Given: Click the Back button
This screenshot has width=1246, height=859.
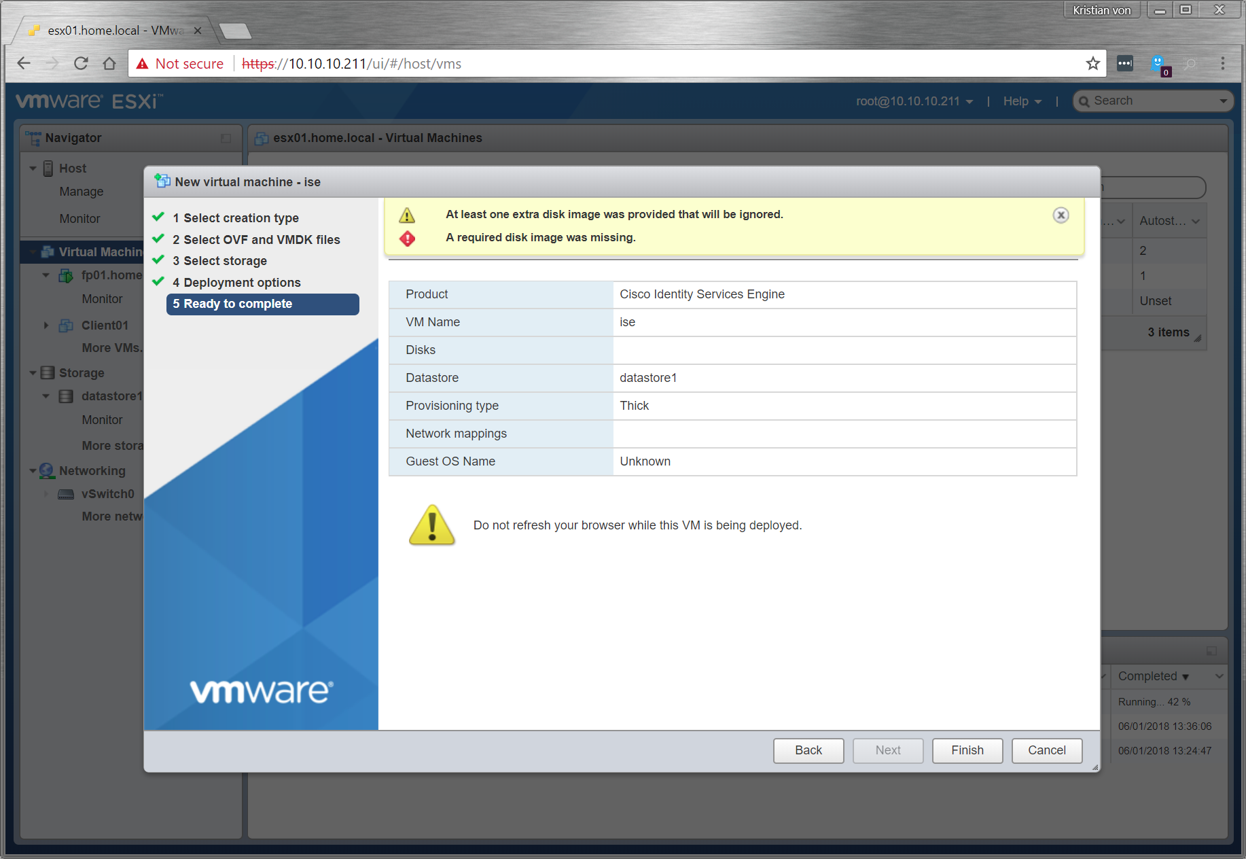Looking at the screenshot, I should pyautogui.click(x=808, y=750).
